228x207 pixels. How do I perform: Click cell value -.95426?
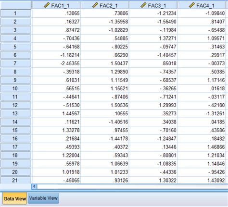click(202, 172)
